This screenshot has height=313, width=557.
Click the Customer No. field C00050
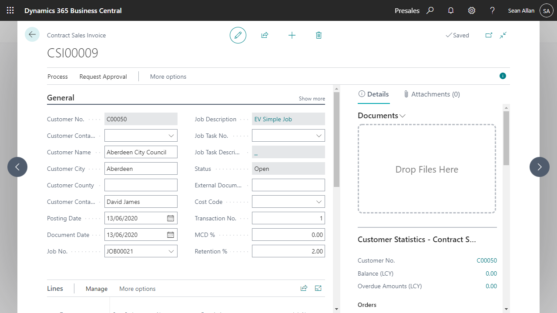tap(141, 119)
